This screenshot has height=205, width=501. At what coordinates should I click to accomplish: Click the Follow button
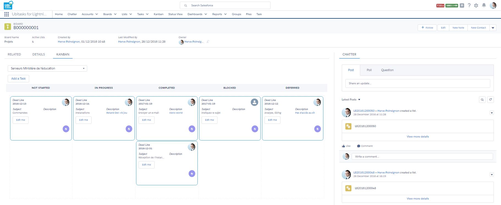427,28
